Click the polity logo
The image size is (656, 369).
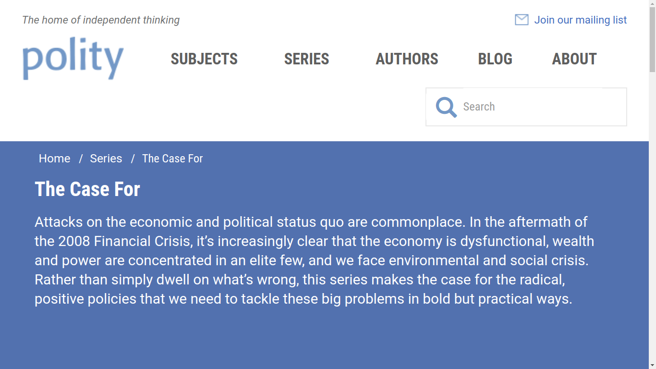coord(73,58)
